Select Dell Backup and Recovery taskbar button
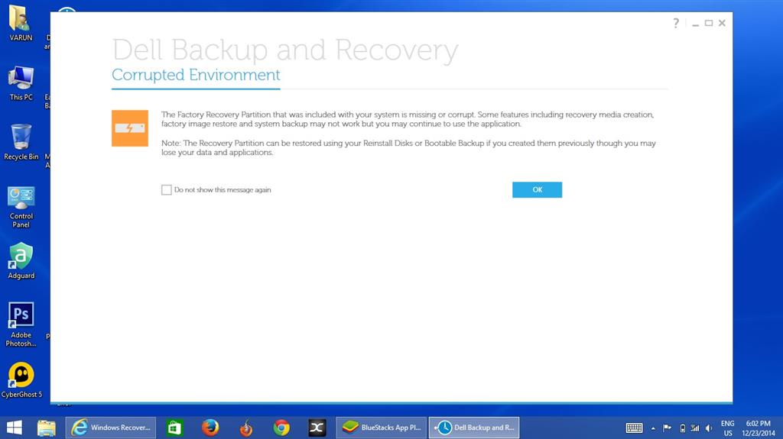Screen dimensions: 783x439 tap(474, 428)
